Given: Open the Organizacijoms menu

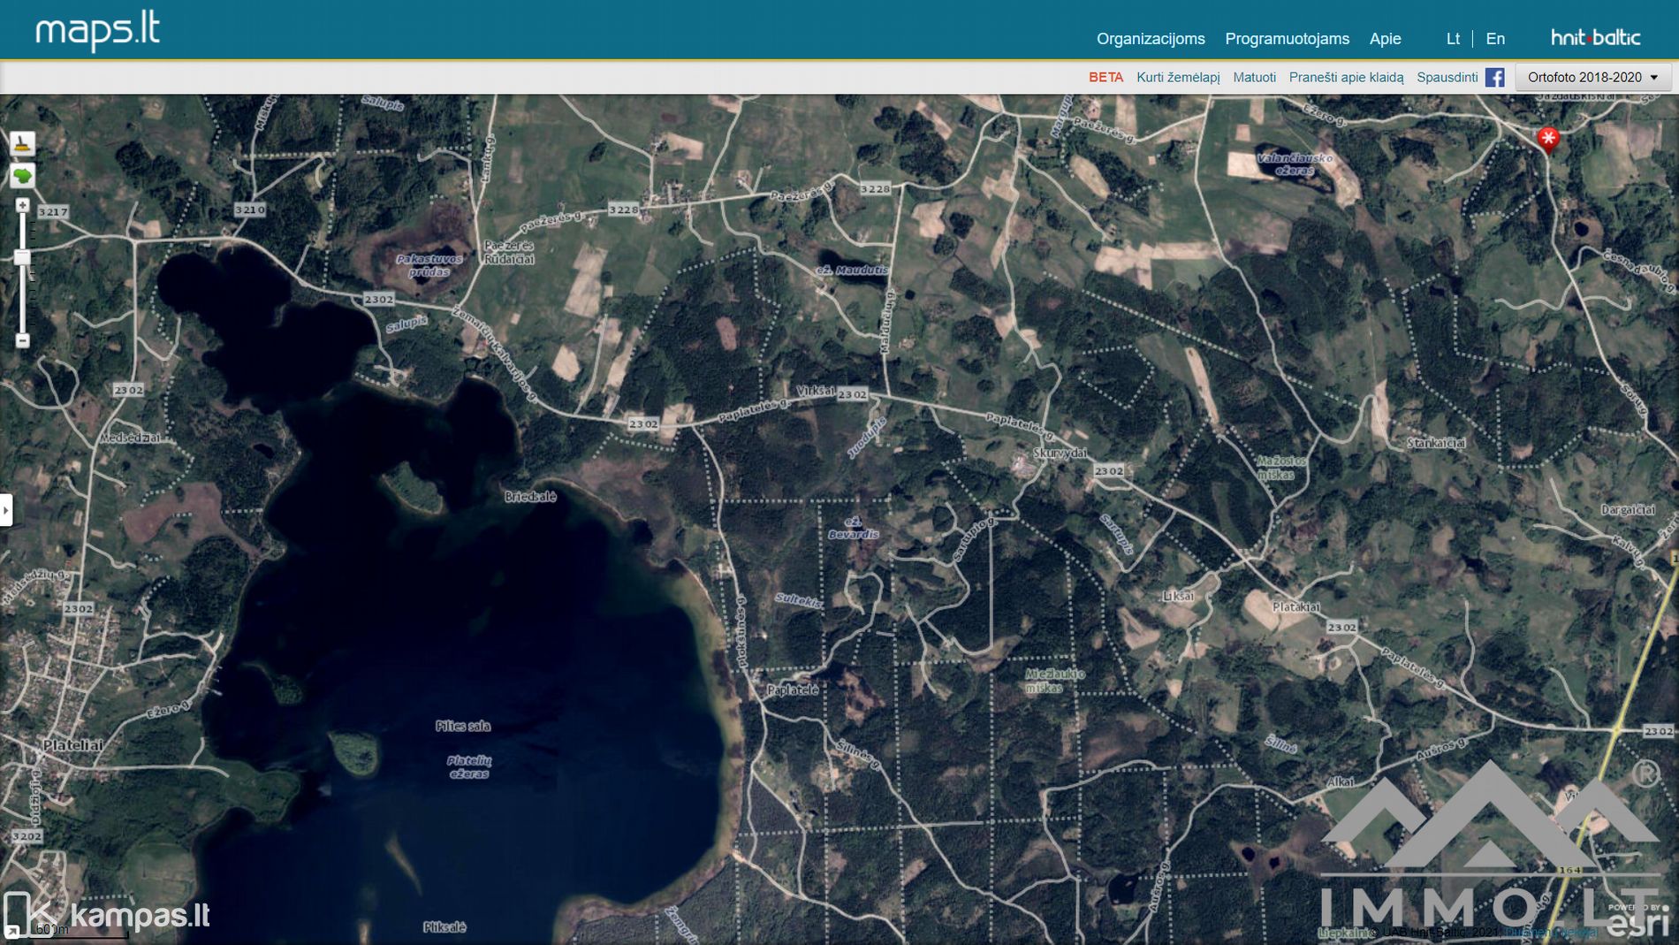Looking at the screenshot, I should click(1151, 39).
